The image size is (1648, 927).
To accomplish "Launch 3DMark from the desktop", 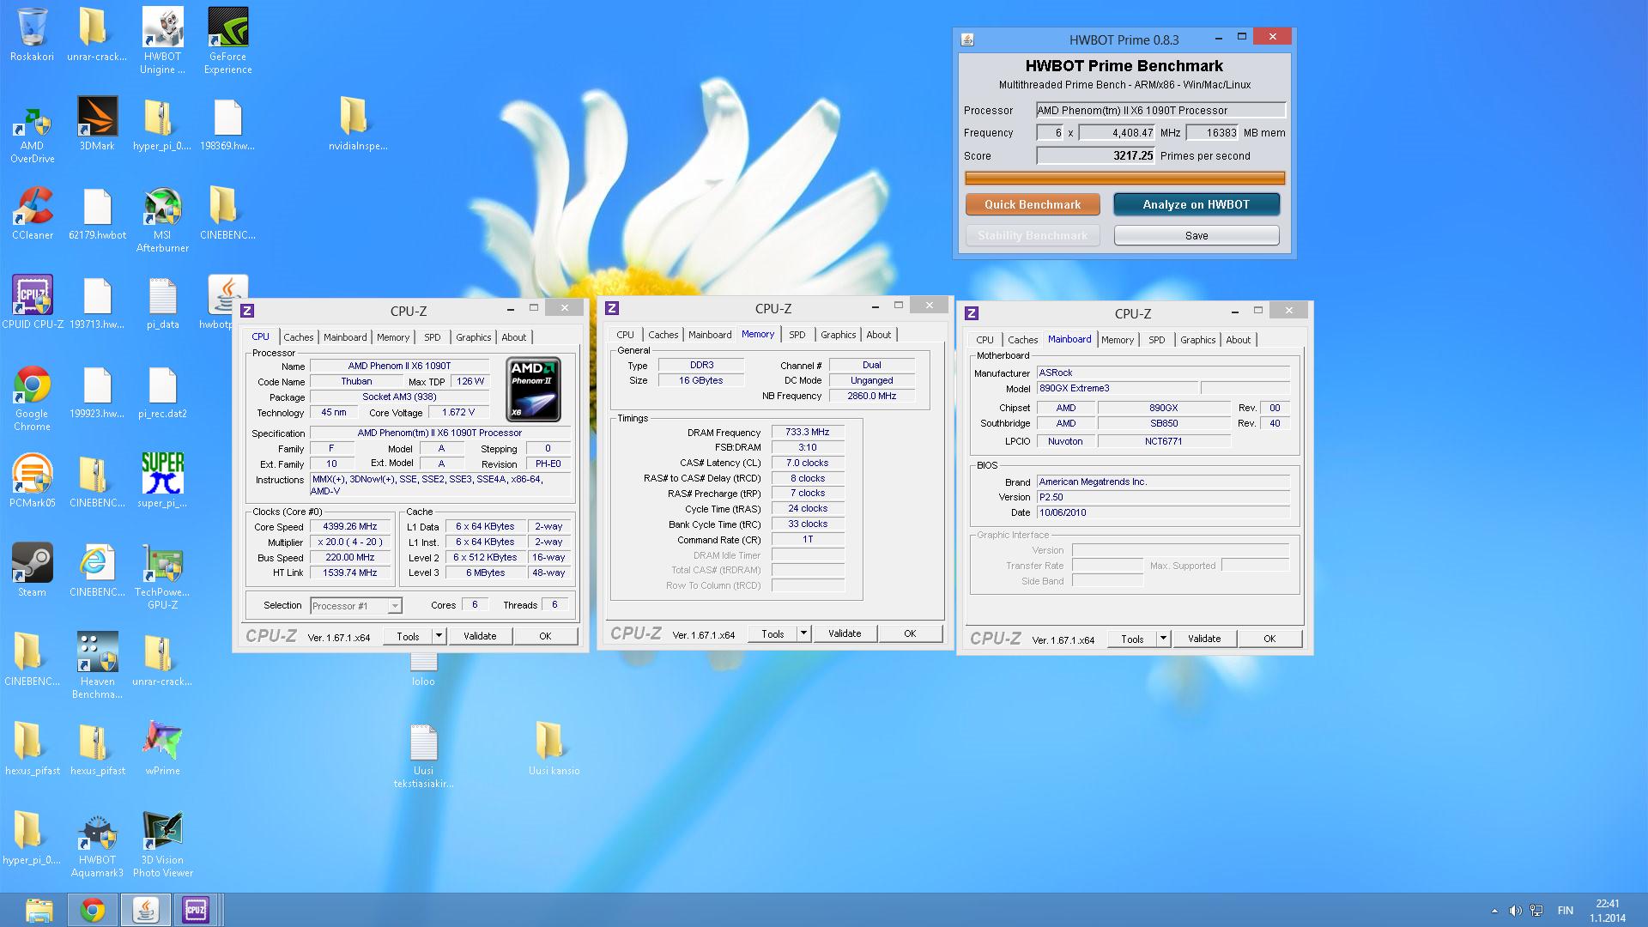I will point(97,123).
